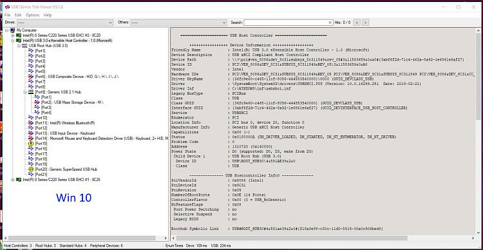This screenshot has height=250, width=483.
Task: Open the Drives dropdown
Action: [65, 23]
